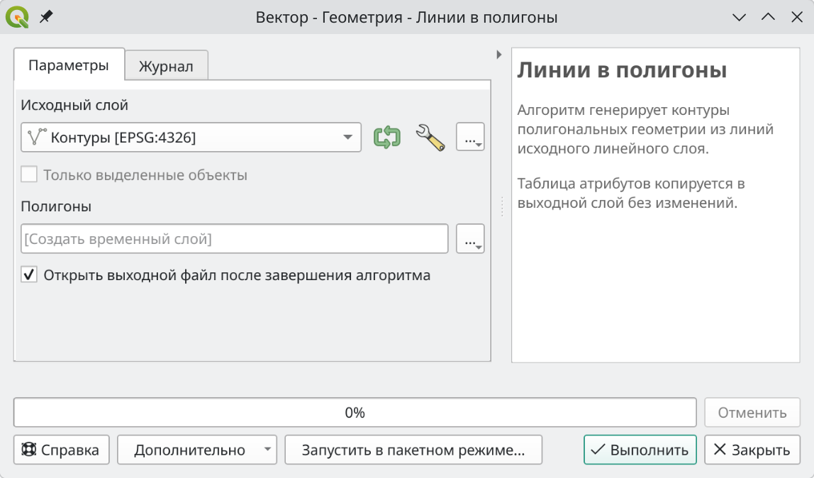
Task: Click the green iterate-over-features icon
Action: pyautogui.click(x=386, y=138)
